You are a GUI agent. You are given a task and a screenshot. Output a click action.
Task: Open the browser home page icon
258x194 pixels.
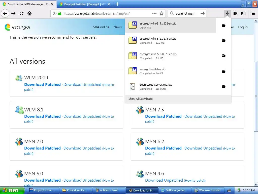coord(29,13)
